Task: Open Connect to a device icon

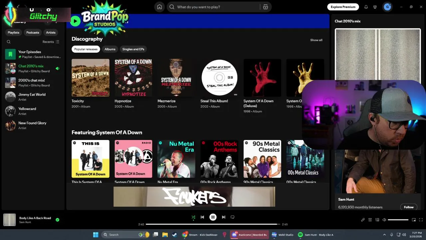Action: click(377, 220)
